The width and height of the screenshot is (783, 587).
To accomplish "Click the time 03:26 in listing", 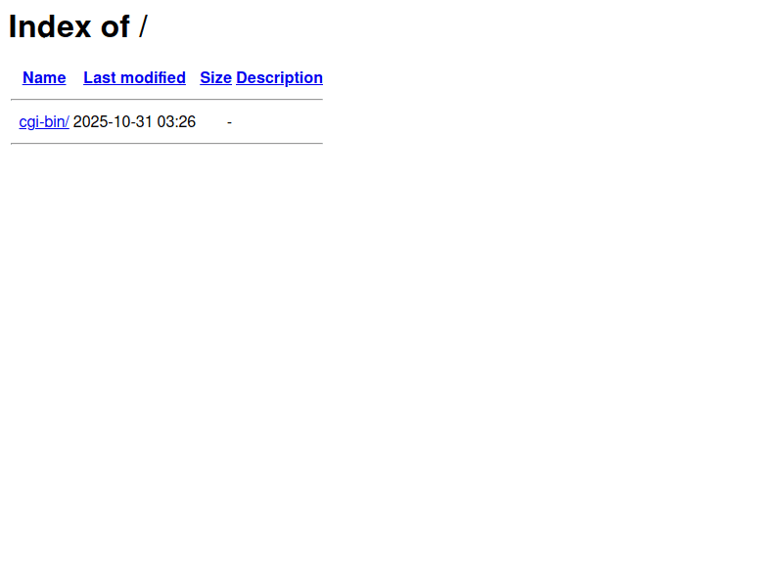I will click(176, 121).
